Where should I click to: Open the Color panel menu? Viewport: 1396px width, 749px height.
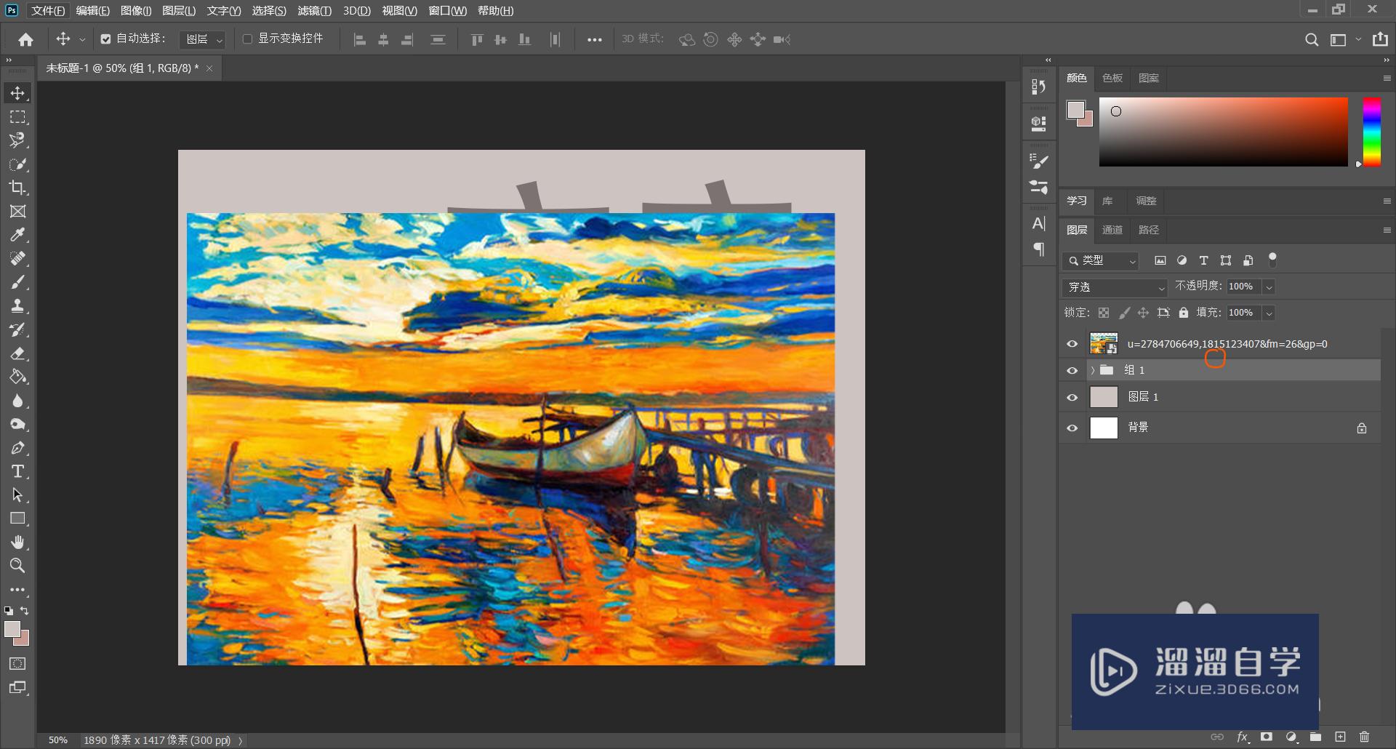pos(1387,78)
